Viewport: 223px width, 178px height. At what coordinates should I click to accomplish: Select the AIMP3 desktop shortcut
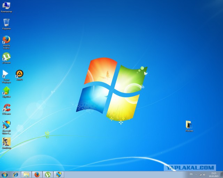[x=20, y=75]
